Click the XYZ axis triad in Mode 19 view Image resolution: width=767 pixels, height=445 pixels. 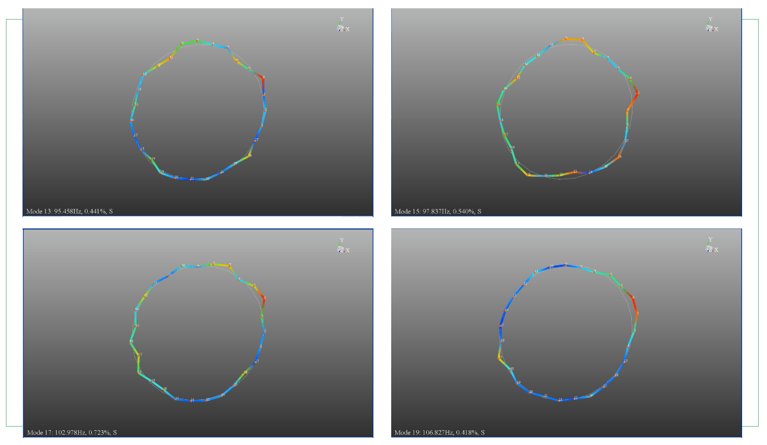pos(711,245)
